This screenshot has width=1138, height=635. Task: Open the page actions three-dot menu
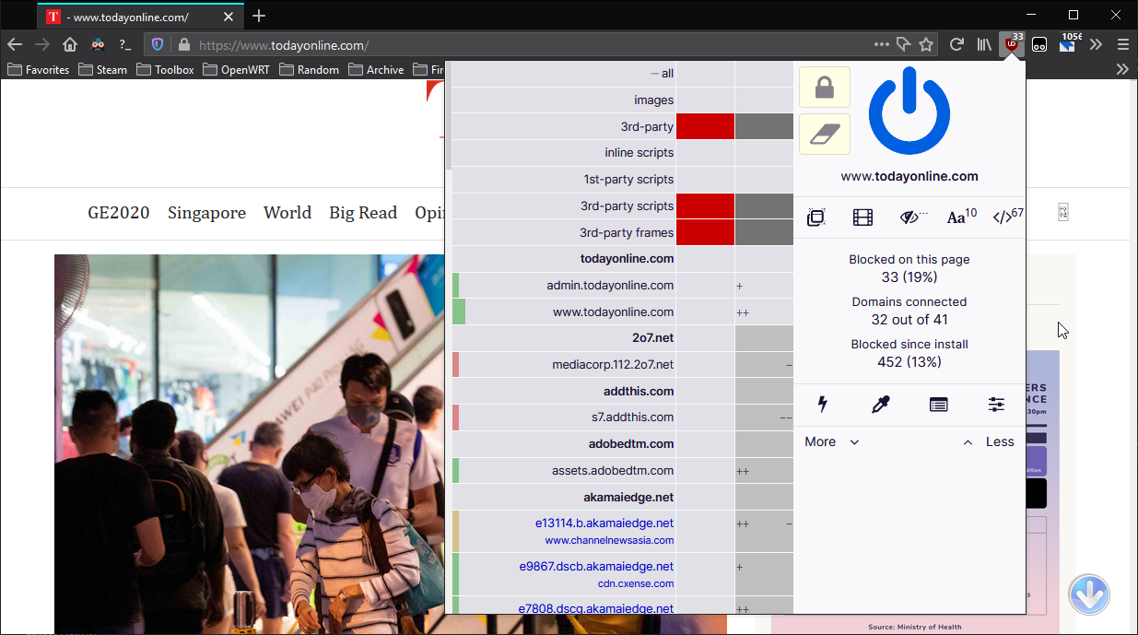(x=882, y=44)
